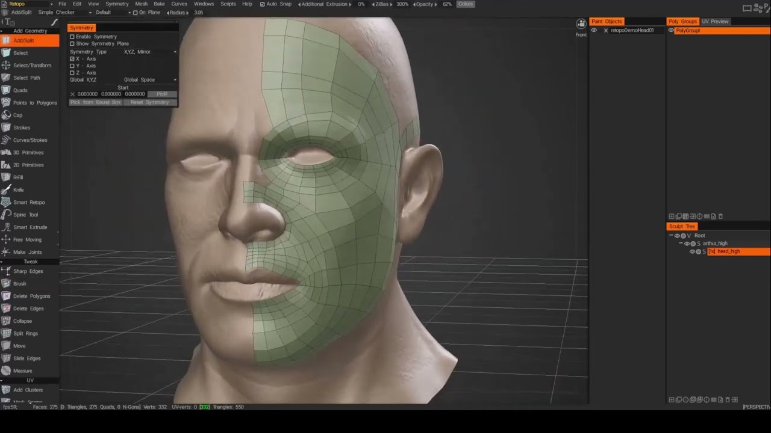The width and height of the screenshot is (771, 433).
Task: Switch to the UV Preview tab
Action: 715,22
